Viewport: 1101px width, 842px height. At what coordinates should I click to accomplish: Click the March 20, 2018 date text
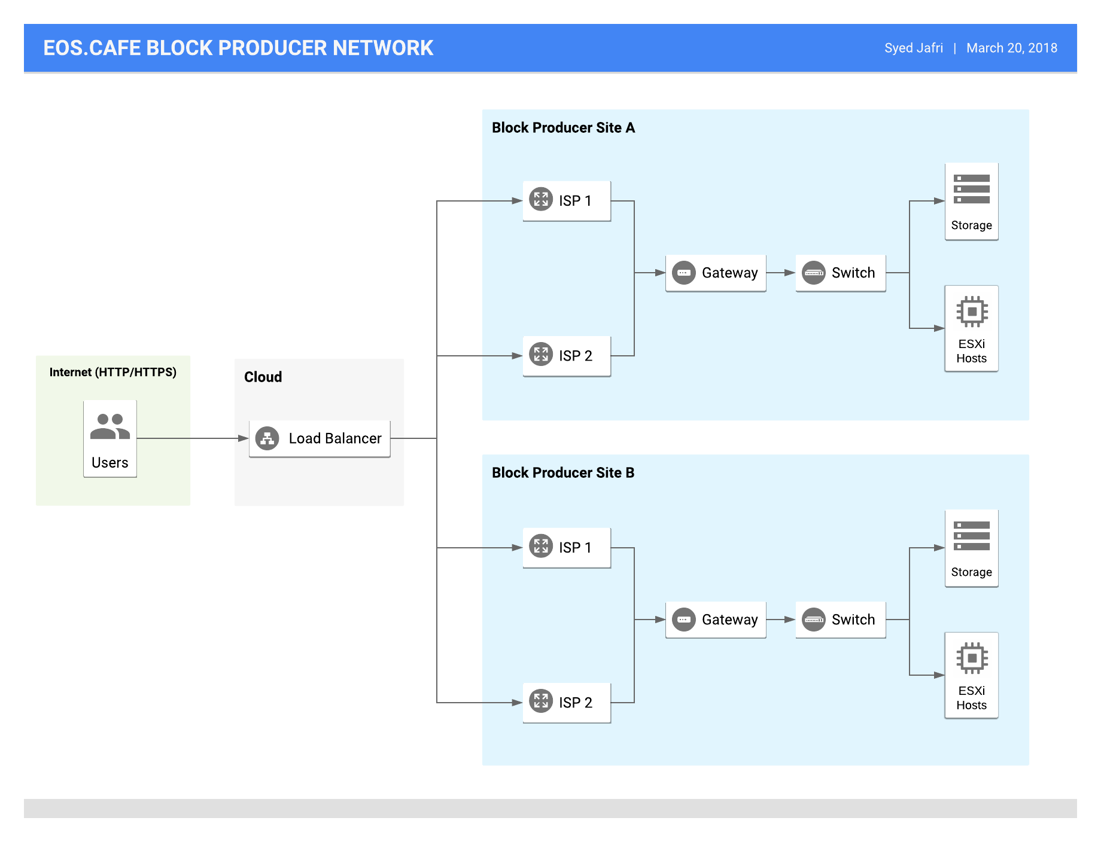[x=1012, y=48]
